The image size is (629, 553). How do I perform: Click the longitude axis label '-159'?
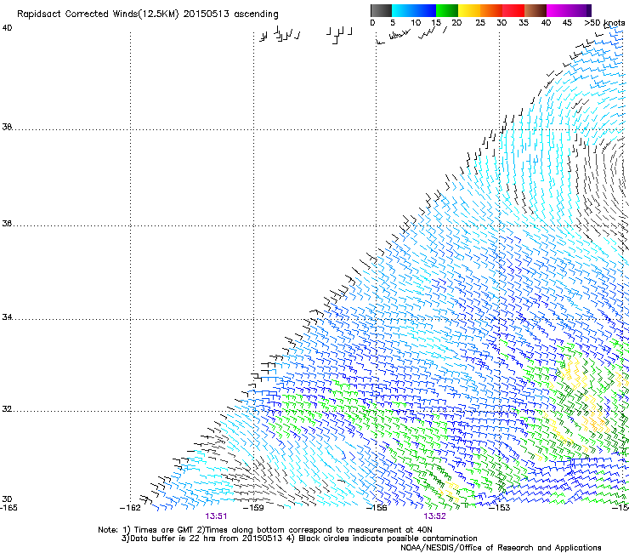pos(253,508)
